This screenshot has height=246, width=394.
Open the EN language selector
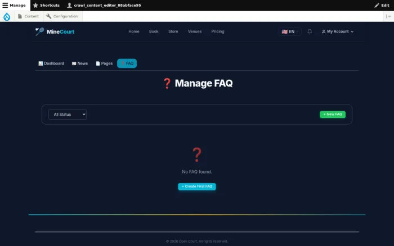[x=290, y=31]
